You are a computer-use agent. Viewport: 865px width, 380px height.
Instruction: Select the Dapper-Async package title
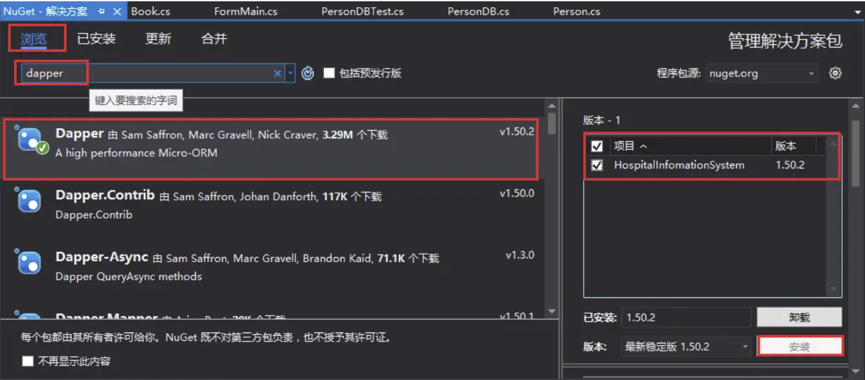(102, 257)
